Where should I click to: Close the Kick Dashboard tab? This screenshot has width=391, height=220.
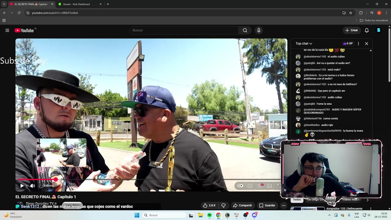click(100, 4)
